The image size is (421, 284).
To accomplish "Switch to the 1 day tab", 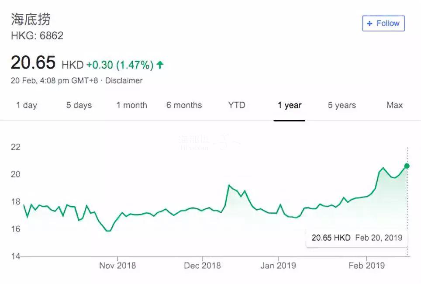I will [27, 105].
